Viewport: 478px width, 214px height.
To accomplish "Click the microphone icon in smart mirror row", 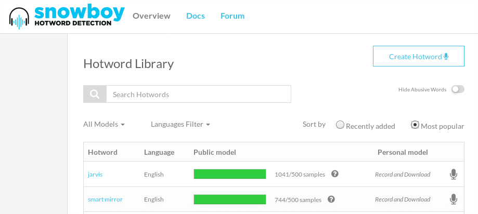I will (x=454, y=199).
